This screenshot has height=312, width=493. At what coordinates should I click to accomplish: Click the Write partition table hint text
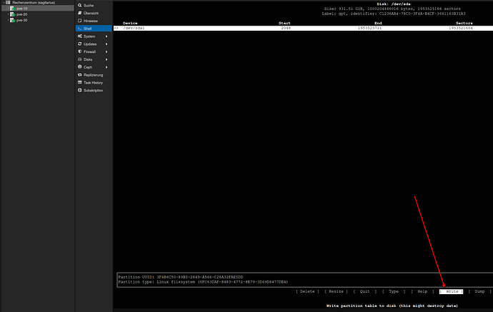[392, 306]
